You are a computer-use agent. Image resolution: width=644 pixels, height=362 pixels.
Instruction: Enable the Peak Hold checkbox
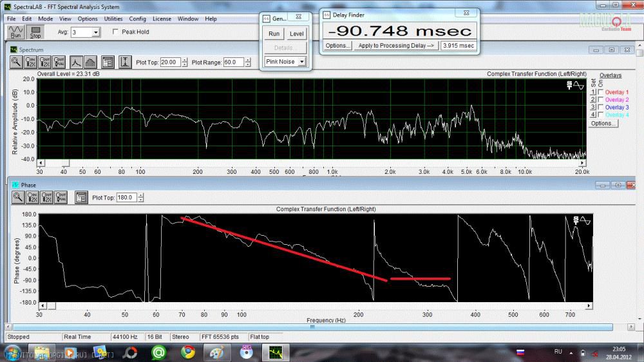click(116, 32)
